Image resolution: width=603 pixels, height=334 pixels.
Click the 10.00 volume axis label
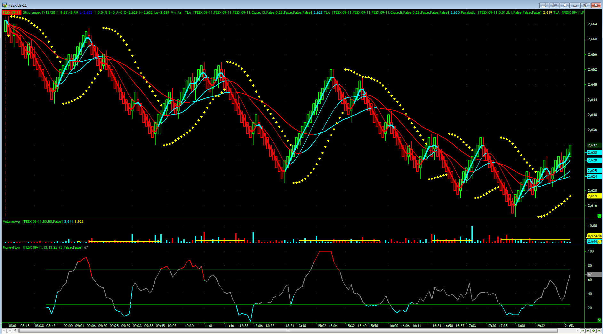coord(592,226)
